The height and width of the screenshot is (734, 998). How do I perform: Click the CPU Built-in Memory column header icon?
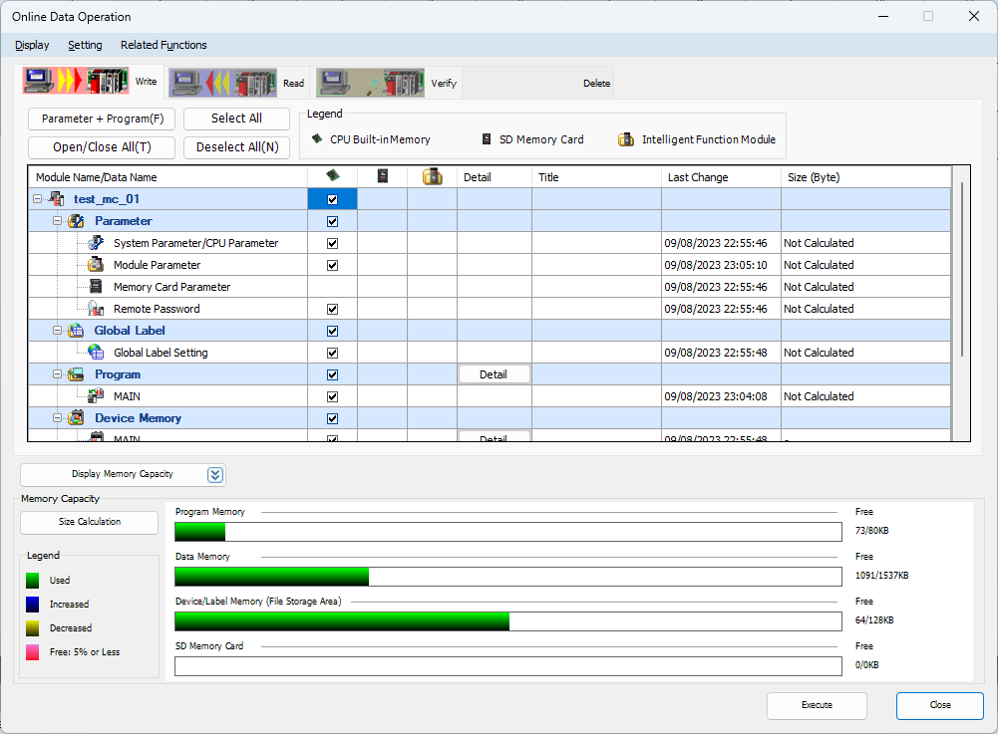[x=332, y=177]
